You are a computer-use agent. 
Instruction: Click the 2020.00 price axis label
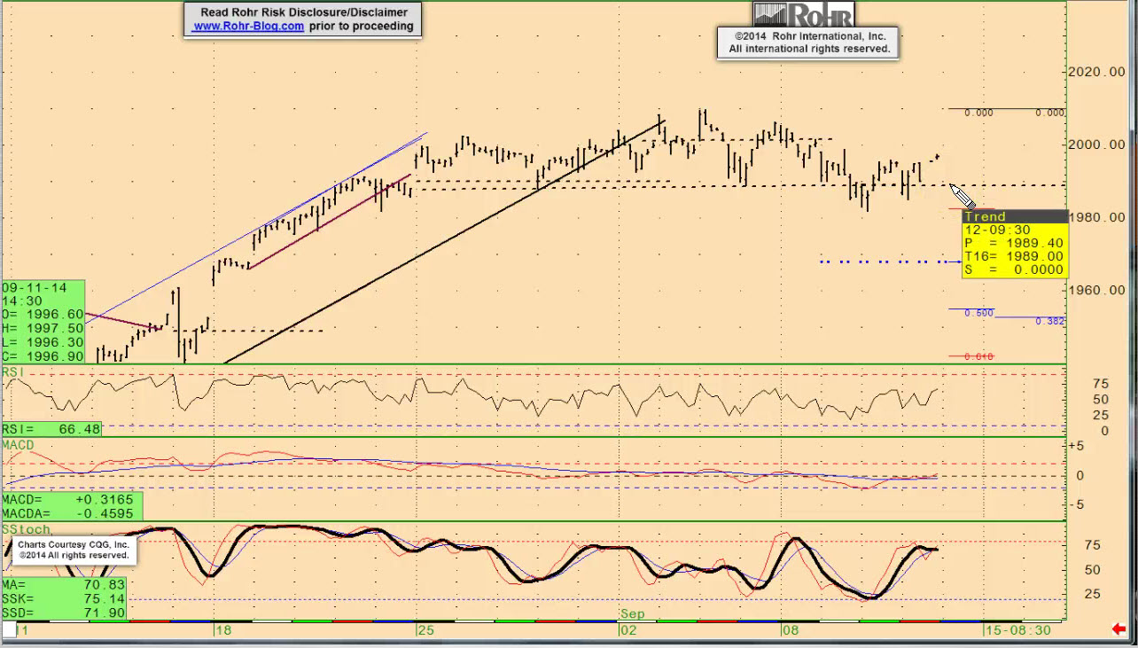coord(1097,72)
